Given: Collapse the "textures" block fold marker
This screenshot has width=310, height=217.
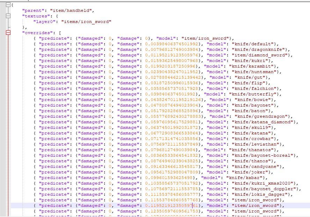Looking at the screenshot, I should click(x=8, y=16).
